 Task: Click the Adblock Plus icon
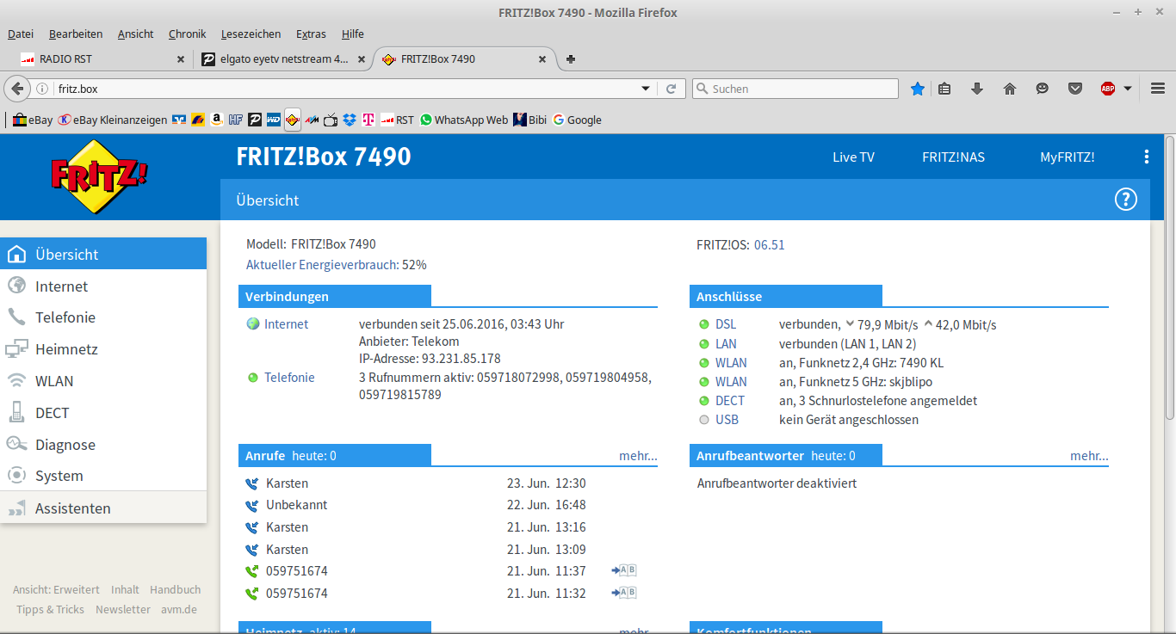pos(1108,89)
